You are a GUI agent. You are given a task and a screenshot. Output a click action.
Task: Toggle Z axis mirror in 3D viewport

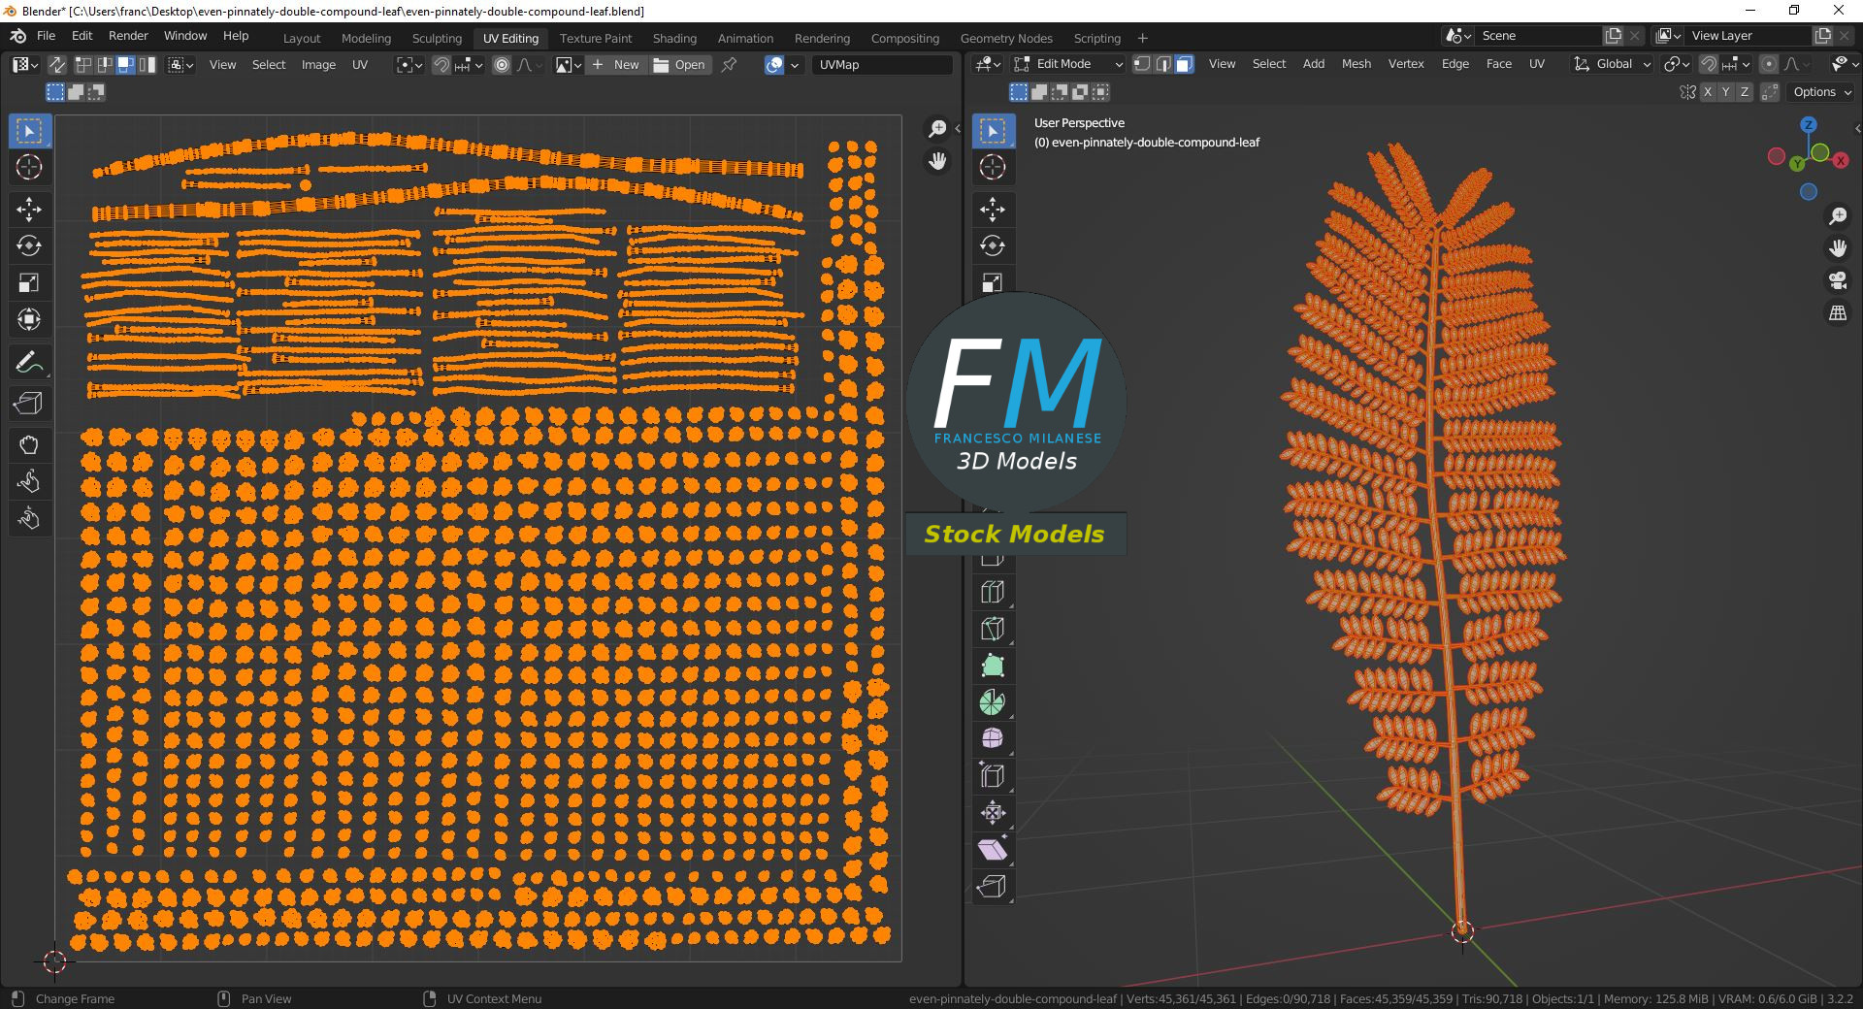(1745, 92)
